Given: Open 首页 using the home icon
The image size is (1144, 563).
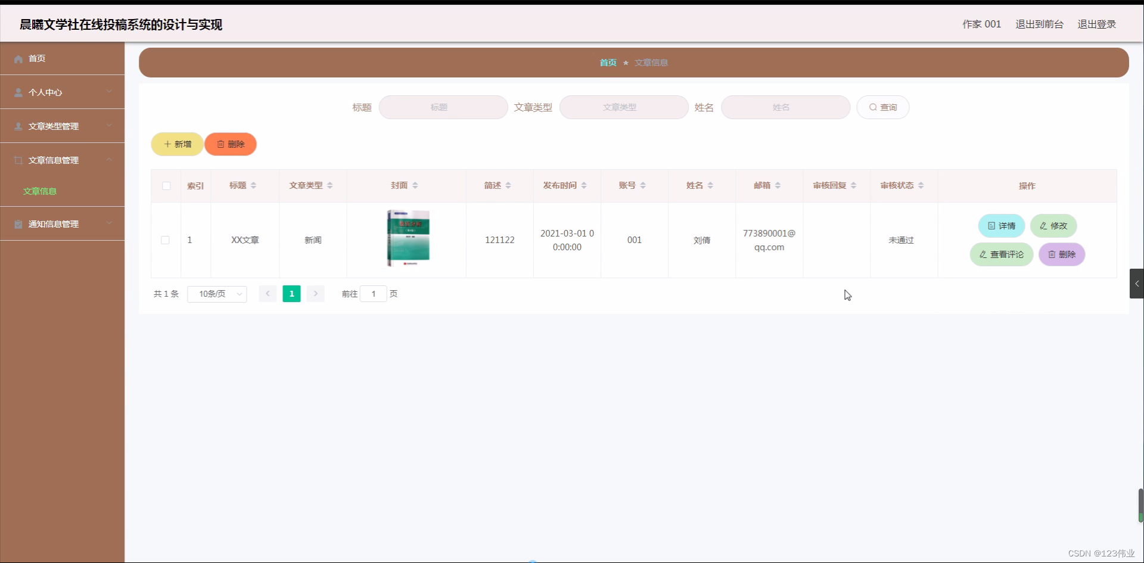Looking at the screenshot, I should [x=18, y=58].
